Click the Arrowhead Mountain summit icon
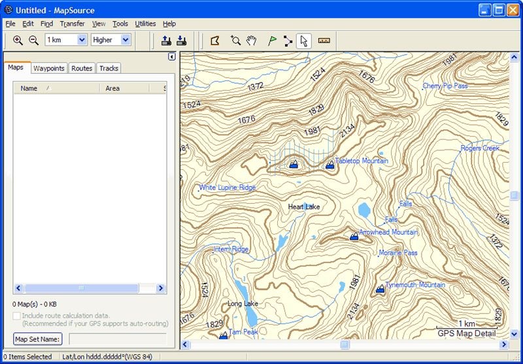 click(354, 236)
